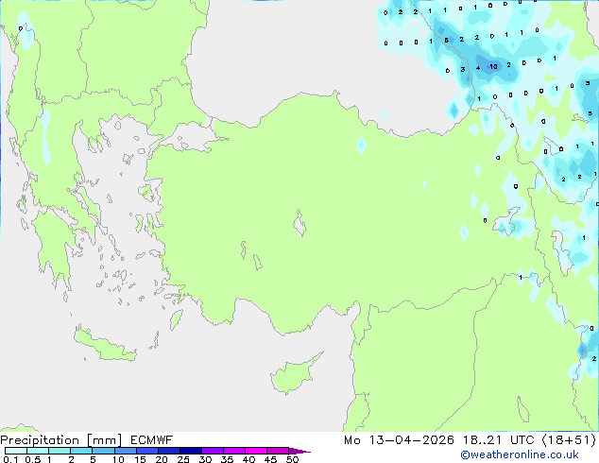Image resolution: width=599 pixels, height=463 pixels.
Task: Click the 40–45 mm magenta legend swatch
Action: [x=256, y=451]
